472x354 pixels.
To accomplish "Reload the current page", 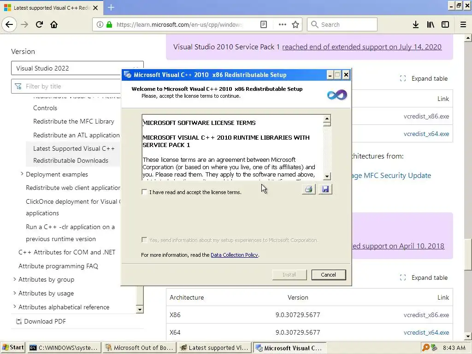I will [39, 25].
